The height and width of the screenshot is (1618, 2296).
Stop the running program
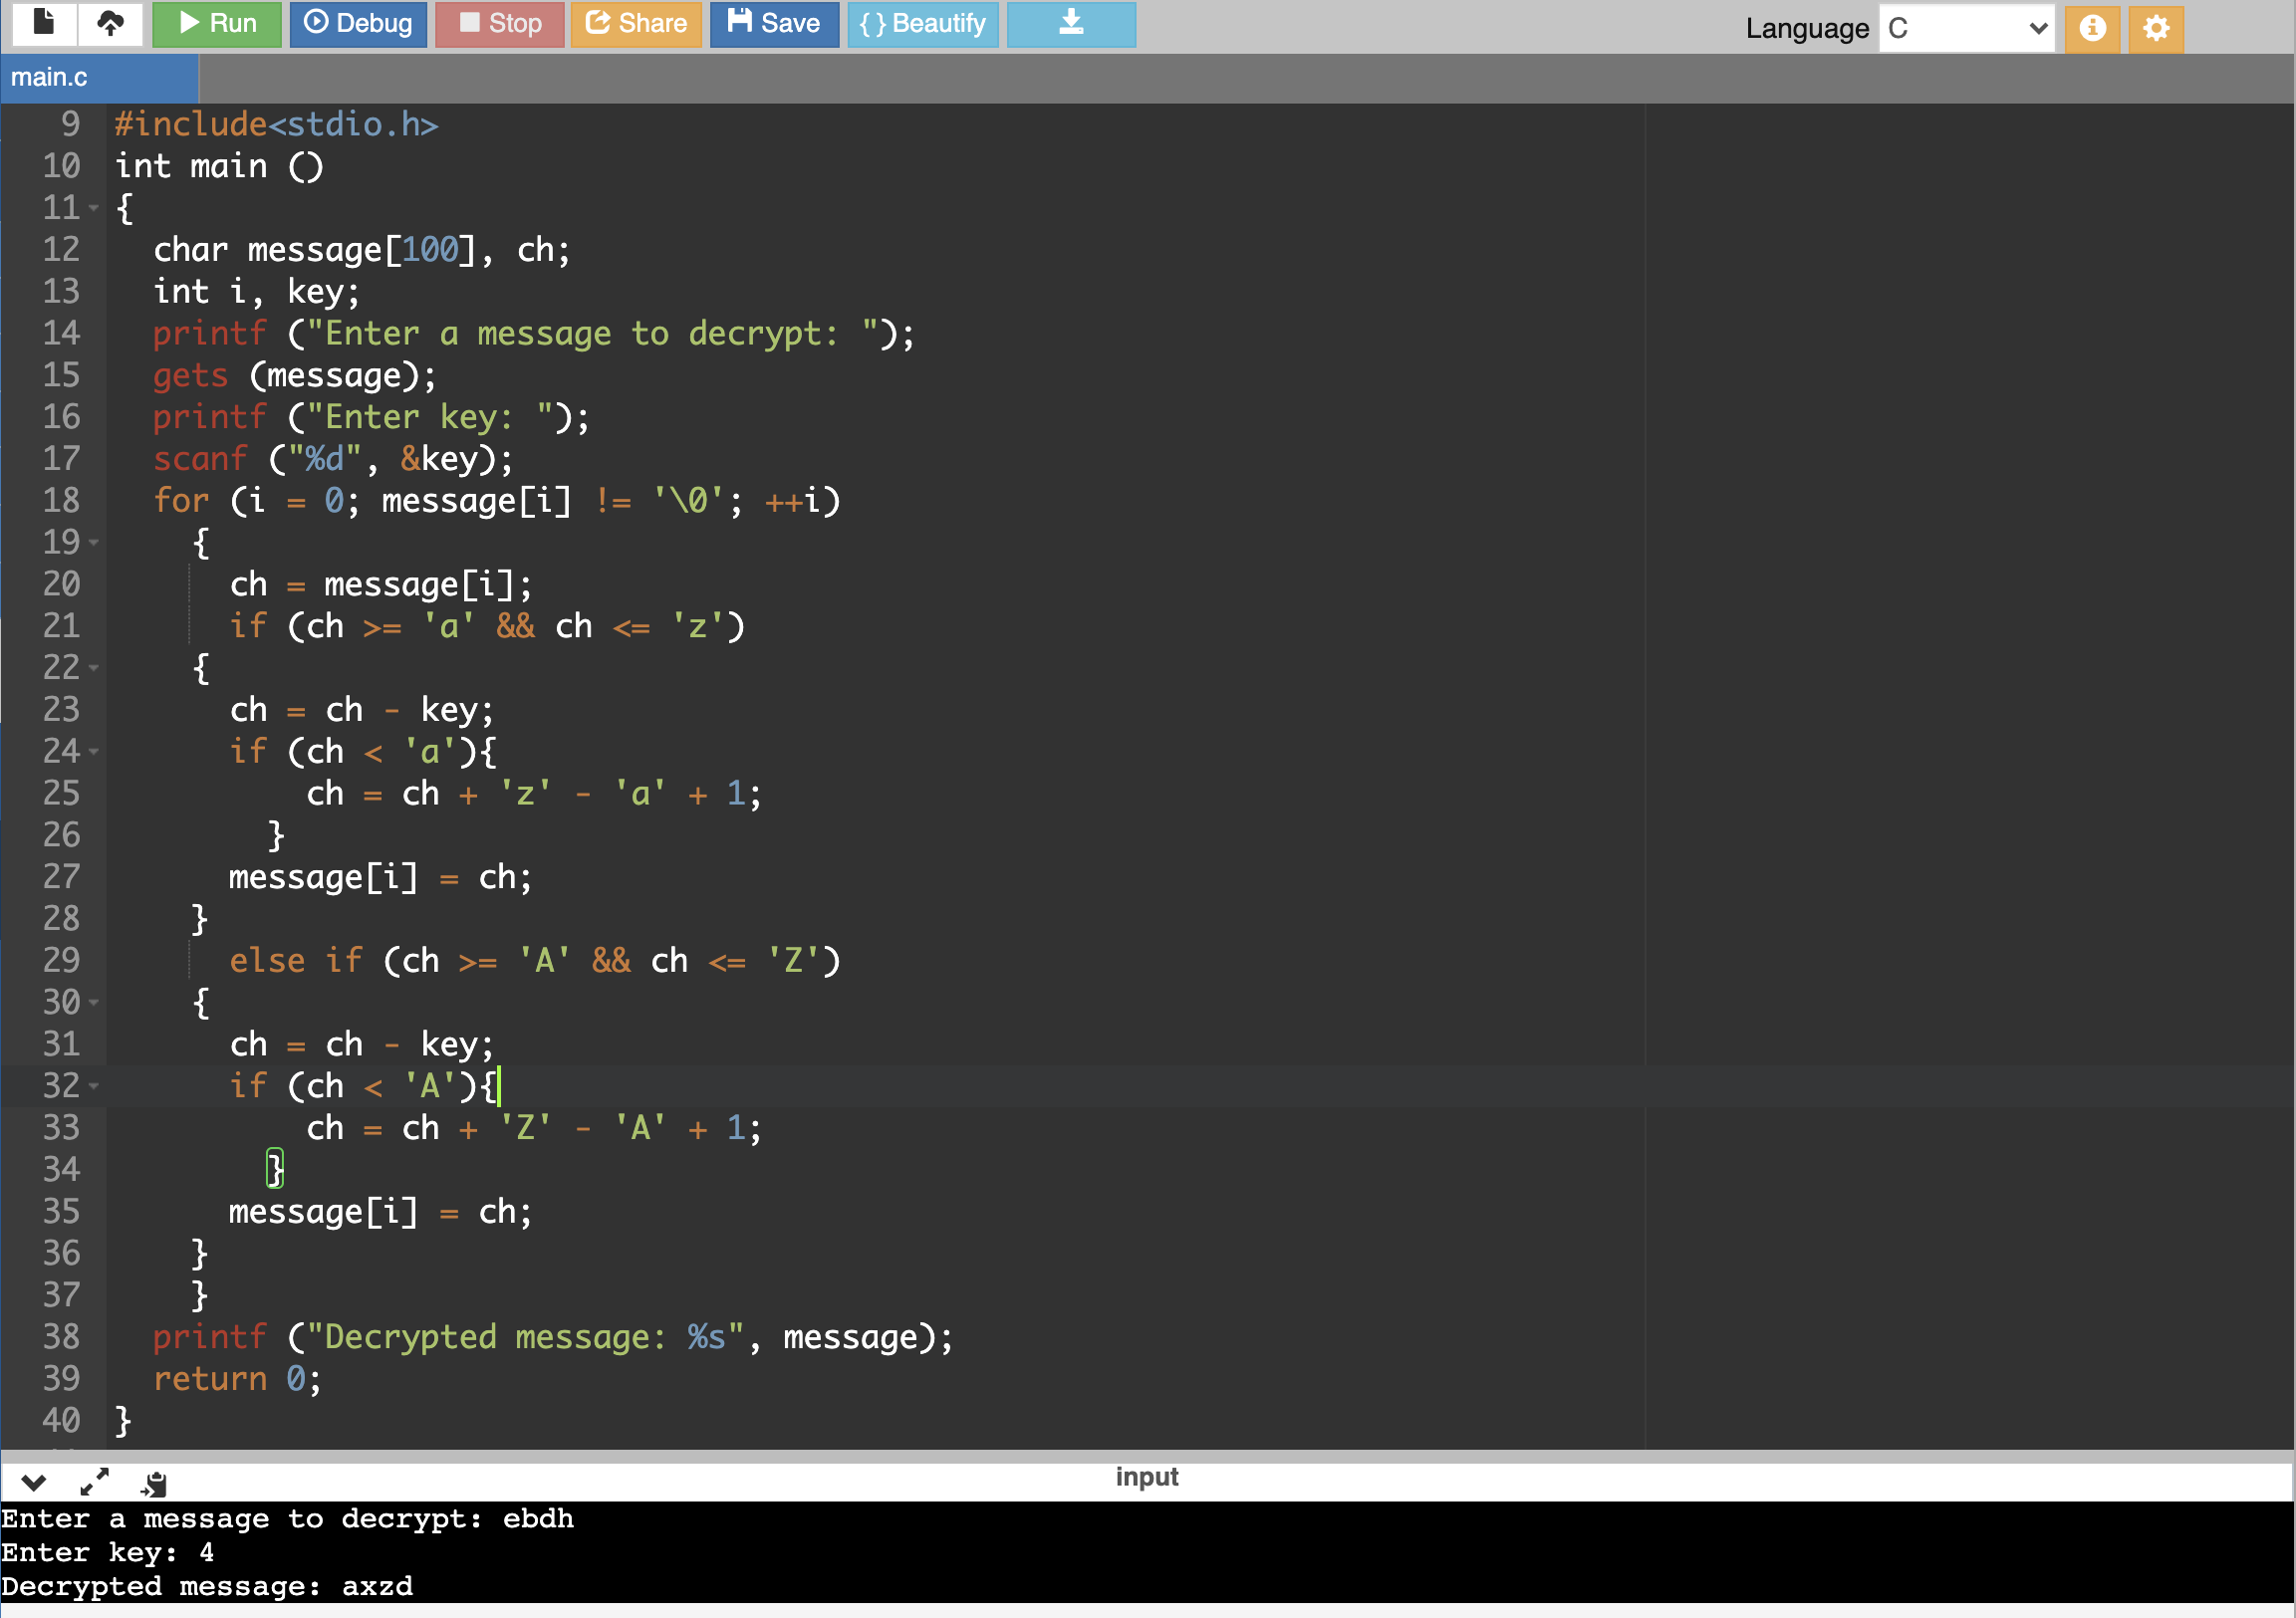point(500,23)
